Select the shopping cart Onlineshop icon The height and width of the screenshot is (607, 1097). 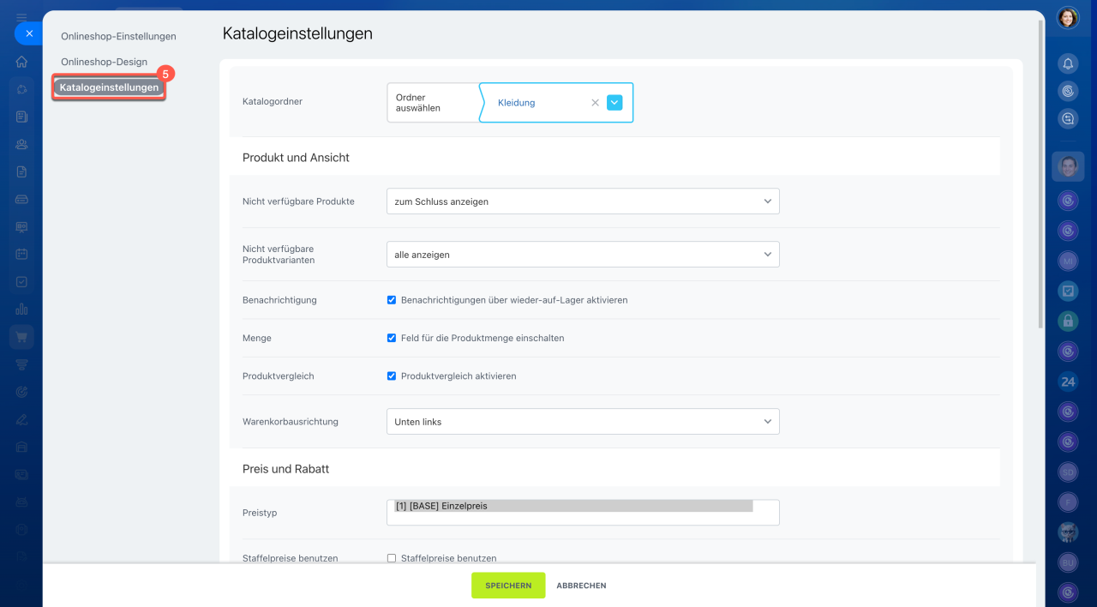(21, 337)
